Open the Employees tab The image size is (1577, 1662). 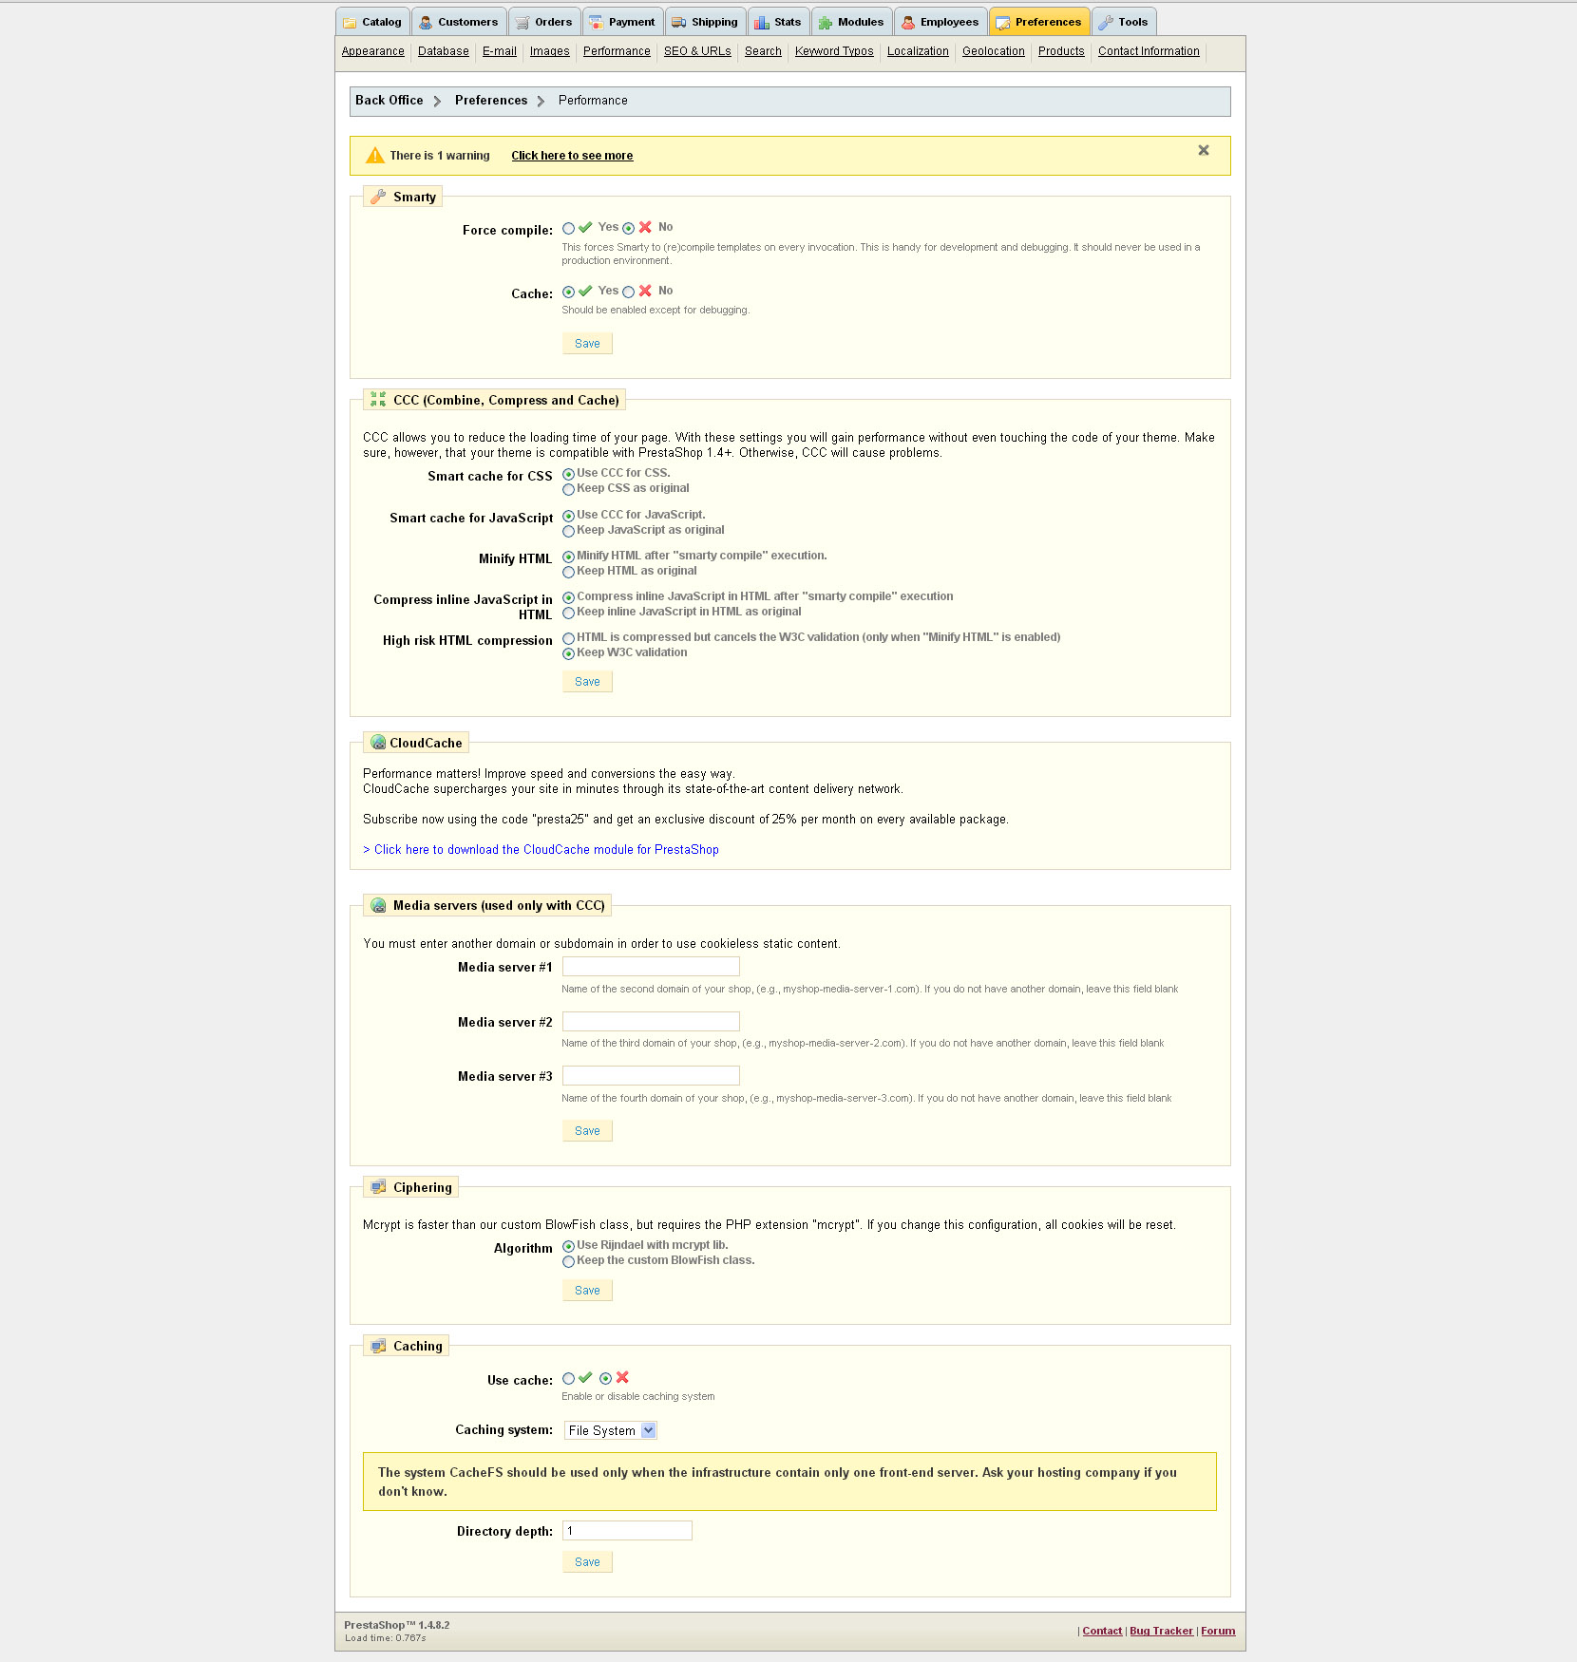[x=940, y=22]
